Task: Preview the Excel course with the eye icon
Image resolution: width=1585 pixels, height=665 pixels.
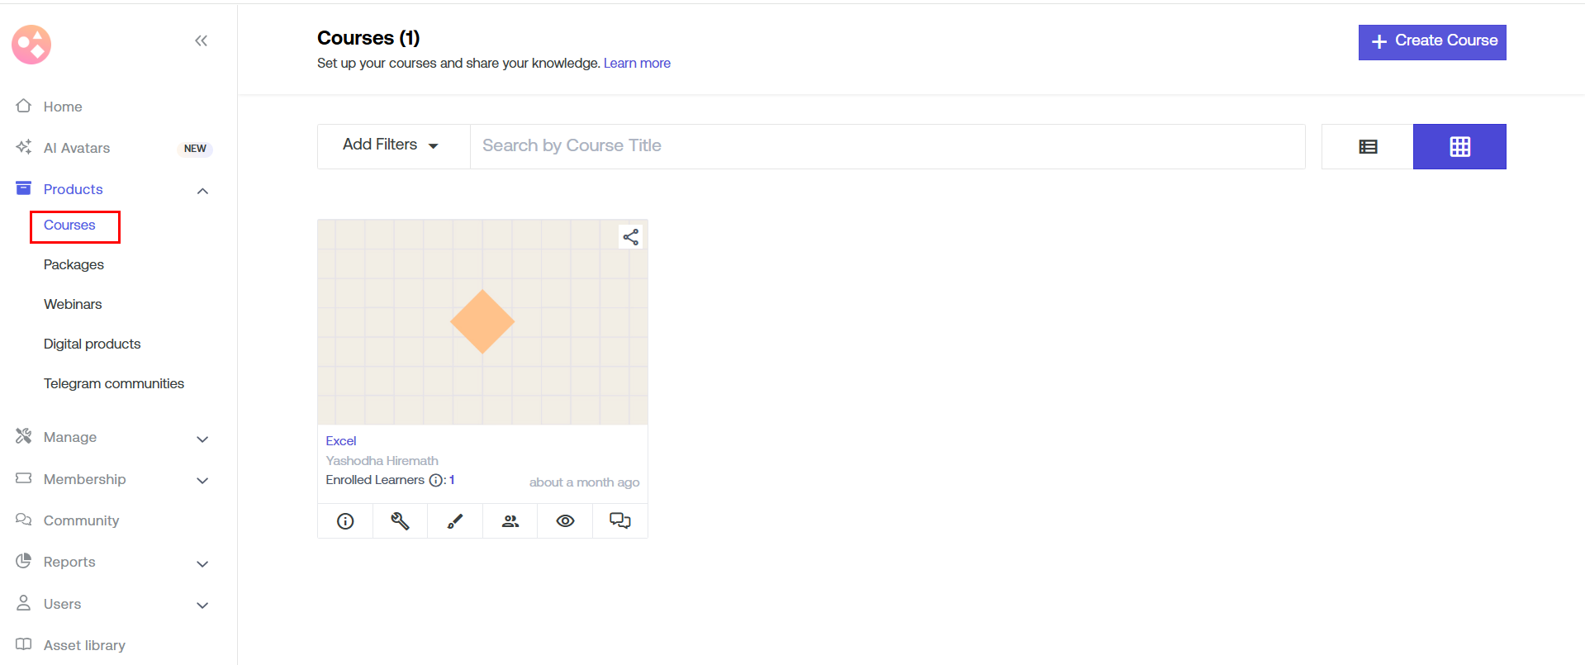Action: click(x=565, y=521)
